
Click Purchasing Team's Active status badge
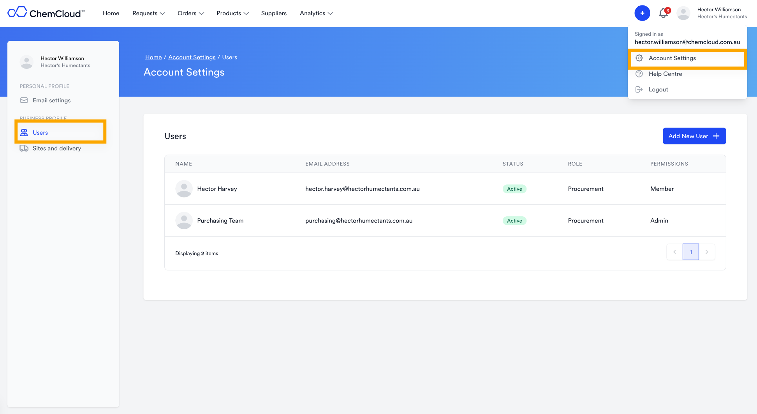(x=514, y=221)
